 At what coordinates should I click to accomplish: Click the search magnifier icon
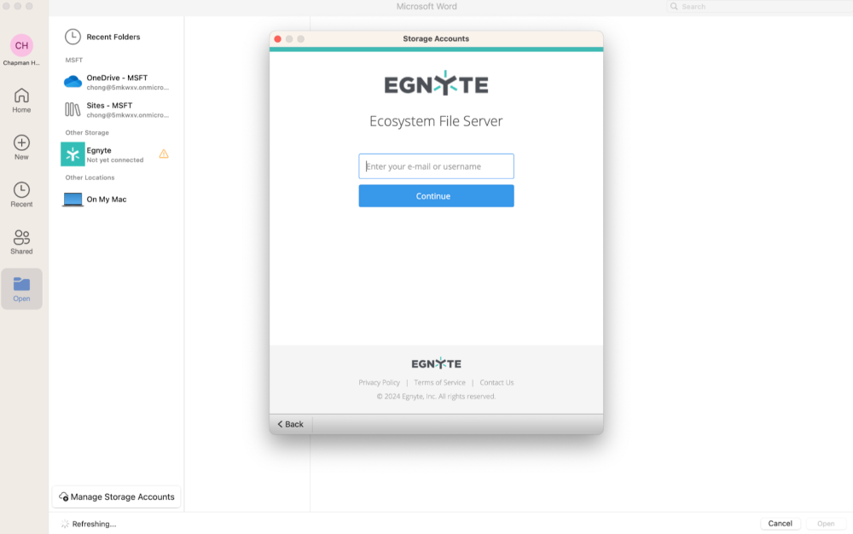pos(674,7)
